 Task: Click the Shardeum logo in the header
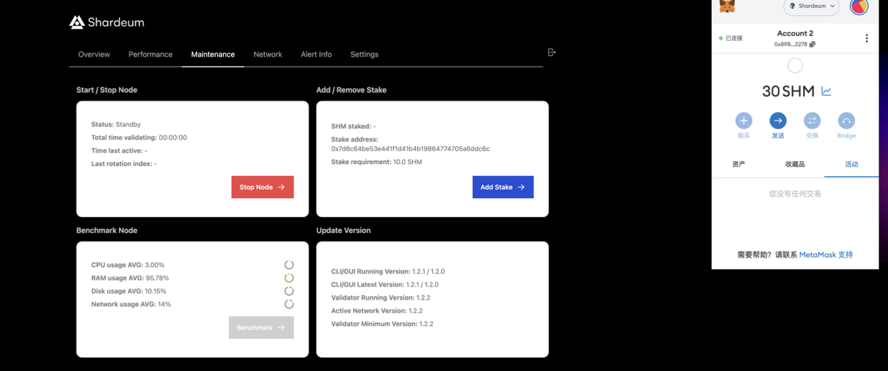coord(106,22)
